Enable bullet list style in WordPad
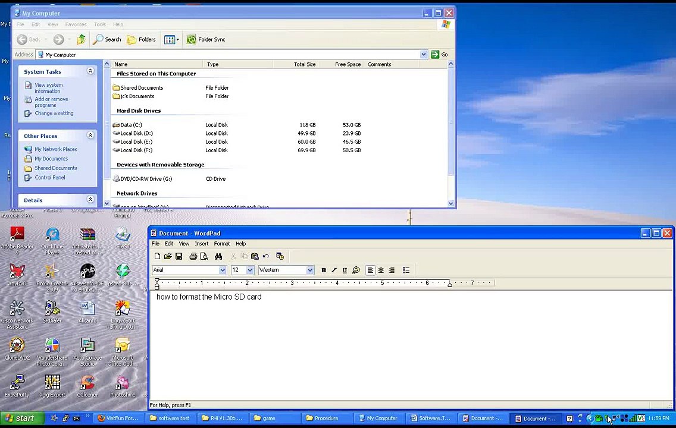676x428 pixels. click(406, 270)
